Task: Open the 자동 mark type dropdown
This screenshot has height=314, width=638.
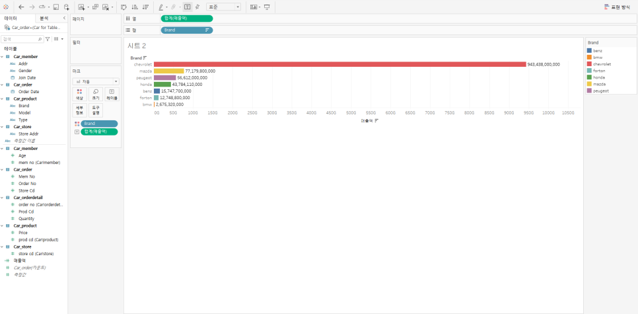Action: (x=96, y=81)
